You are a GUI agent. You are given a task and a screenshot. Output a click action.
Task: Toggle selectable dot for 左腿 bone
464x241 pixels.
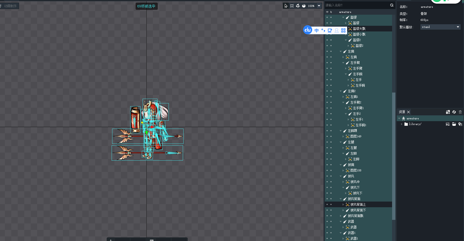click(x=331, y=142)
